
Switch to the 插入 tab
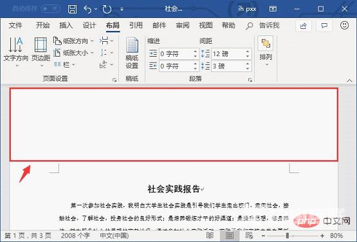point(66,25)
